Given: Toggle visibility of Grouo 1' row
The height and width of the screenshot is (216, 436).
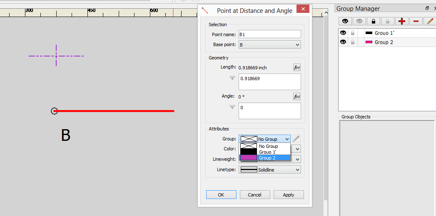Looking at the screenshot, I should (x=344, y=33).
